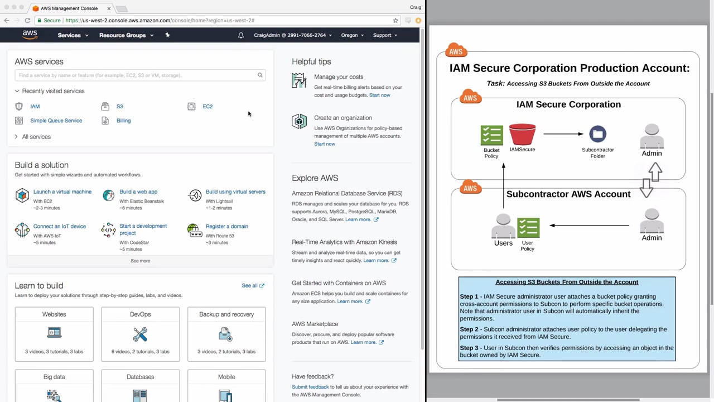Click Build using virtual servers link
Screen dimensions: 714x402
coord(235,192)
